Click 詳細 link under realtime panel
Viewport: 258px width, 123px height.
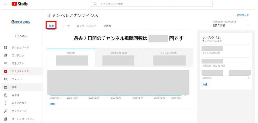(205, 84)
